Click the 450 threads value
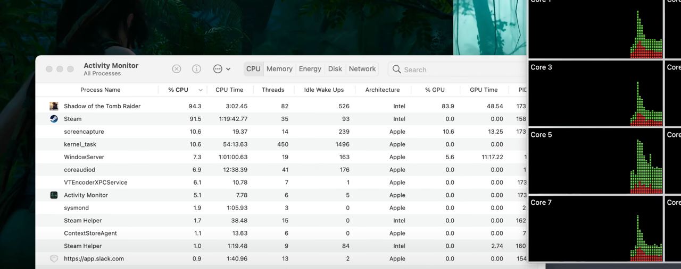Viewport: 681px width, 269px height. [x=283, y=144]
